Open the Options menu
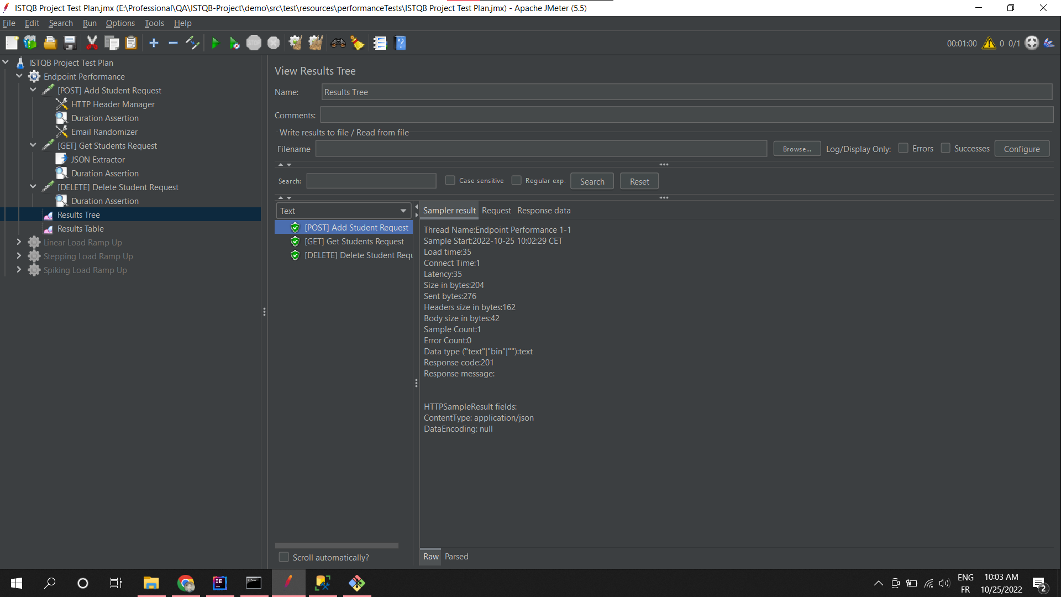 [120, 23]
